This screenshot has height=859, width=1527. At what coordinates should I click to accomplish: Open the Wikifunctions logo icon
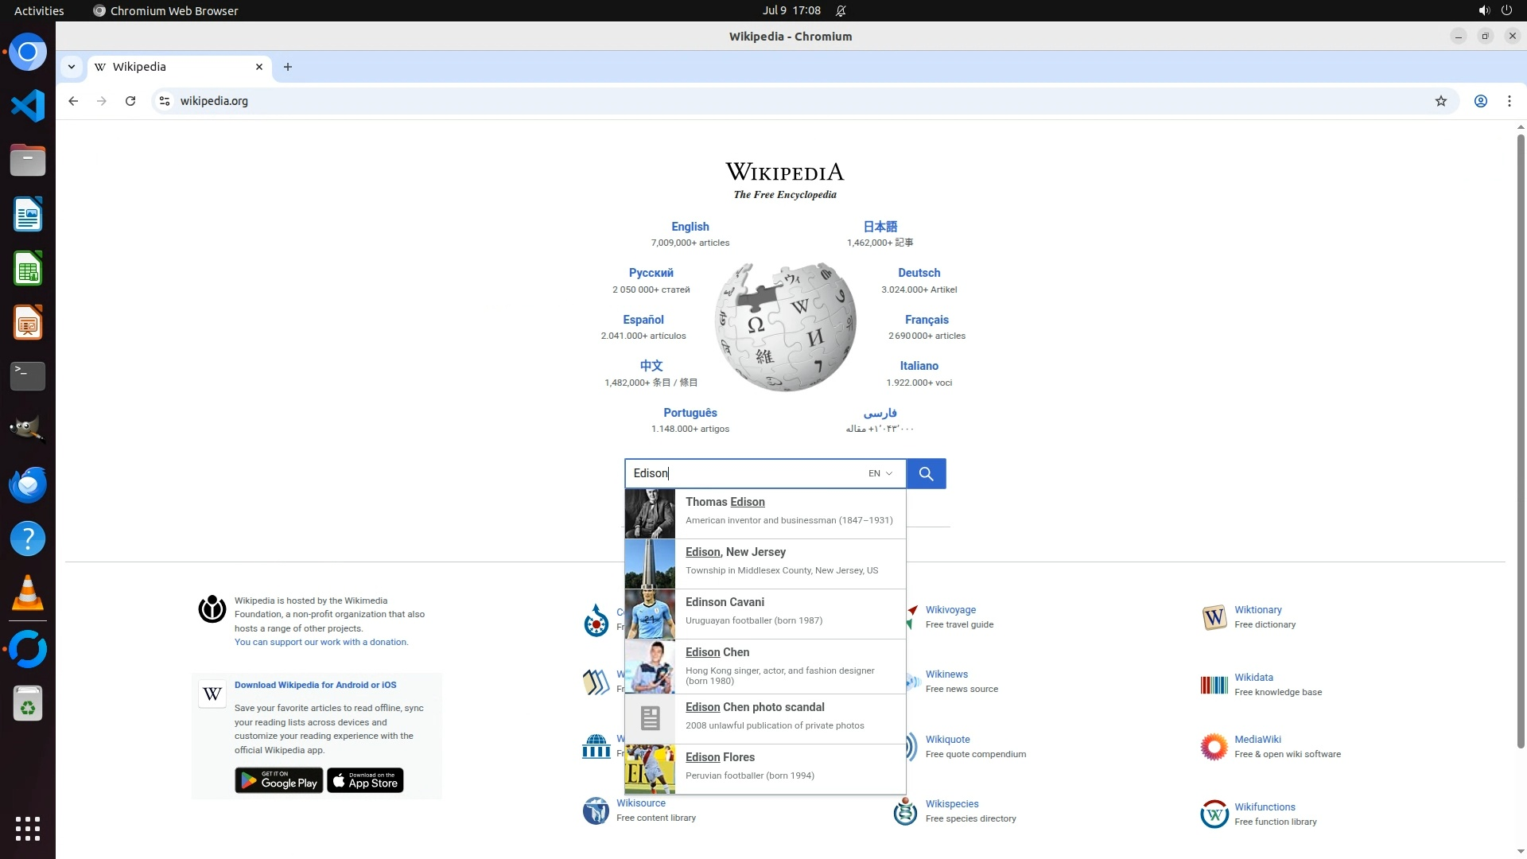tap(1214, 814)
